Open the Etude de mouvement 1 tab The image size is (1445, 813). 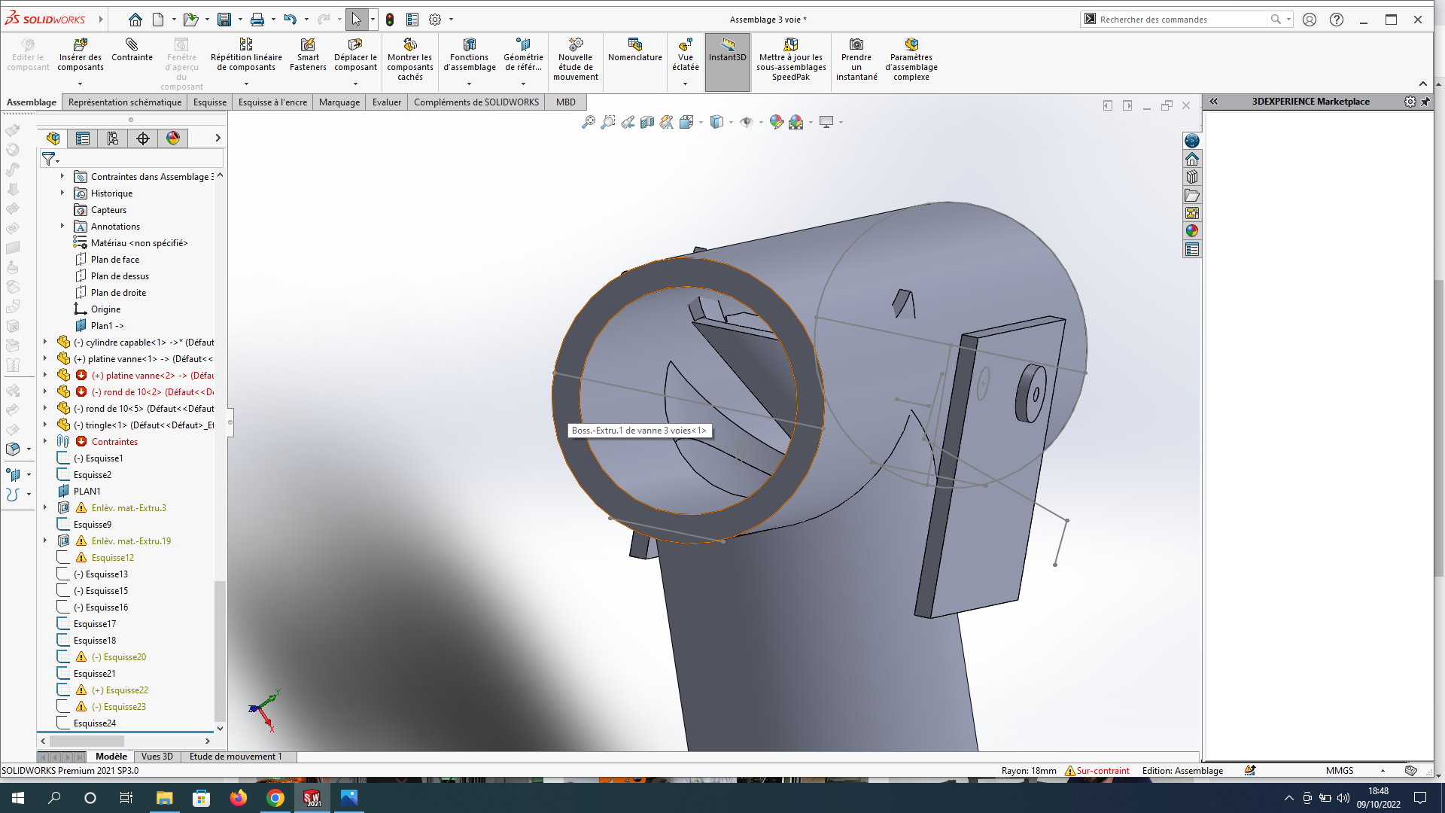click(236, 757)
